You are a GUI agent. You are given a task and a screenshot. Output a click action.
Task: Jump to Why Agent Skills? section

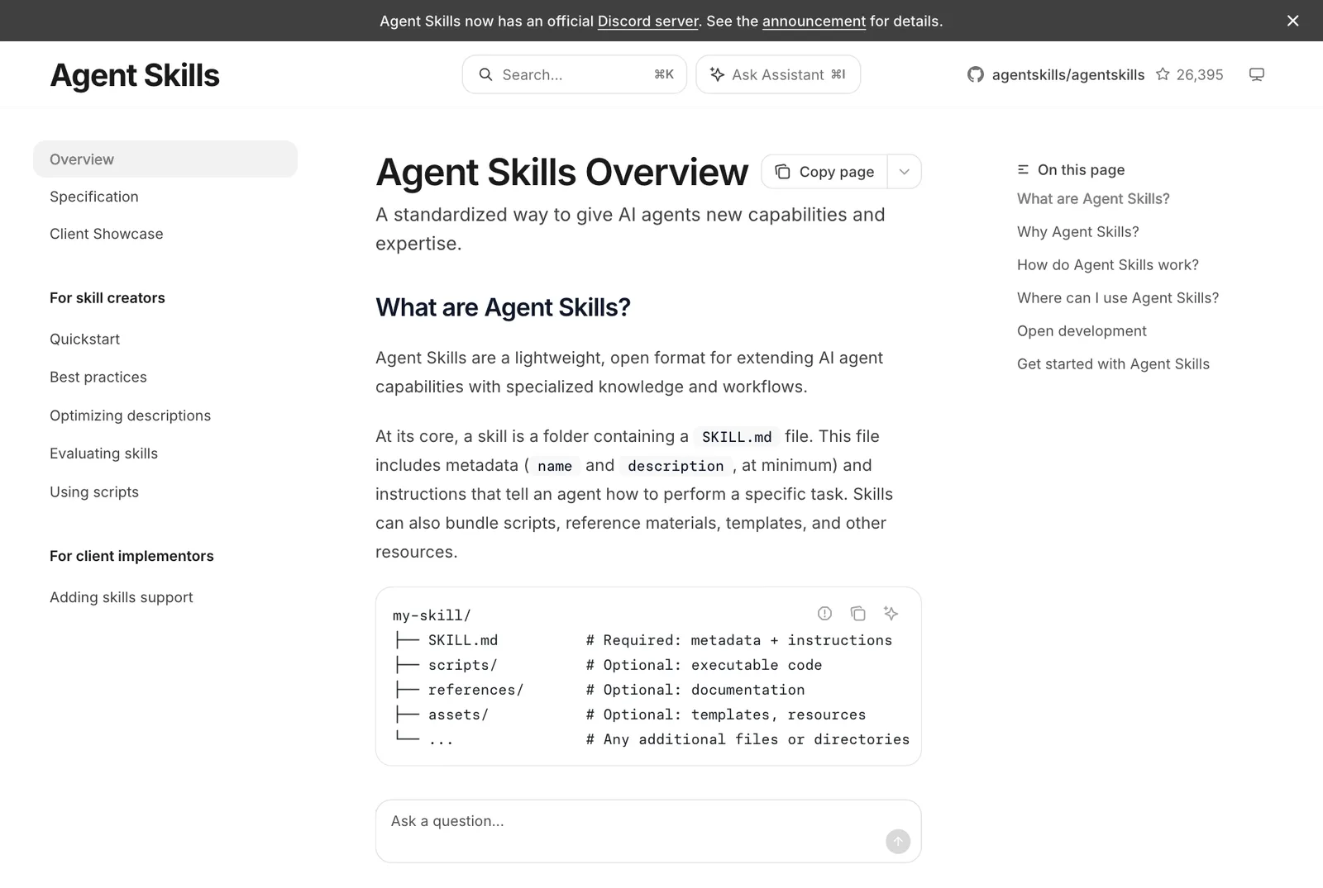1078,231
